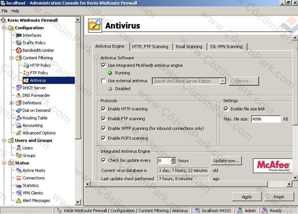Switch to the Email Scanning tab
The image size is (298, 214).
189,47
